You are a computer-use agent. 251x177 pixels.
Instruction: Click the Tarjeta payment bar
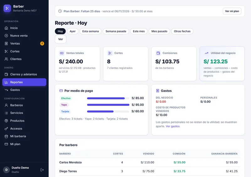[108, 111]
